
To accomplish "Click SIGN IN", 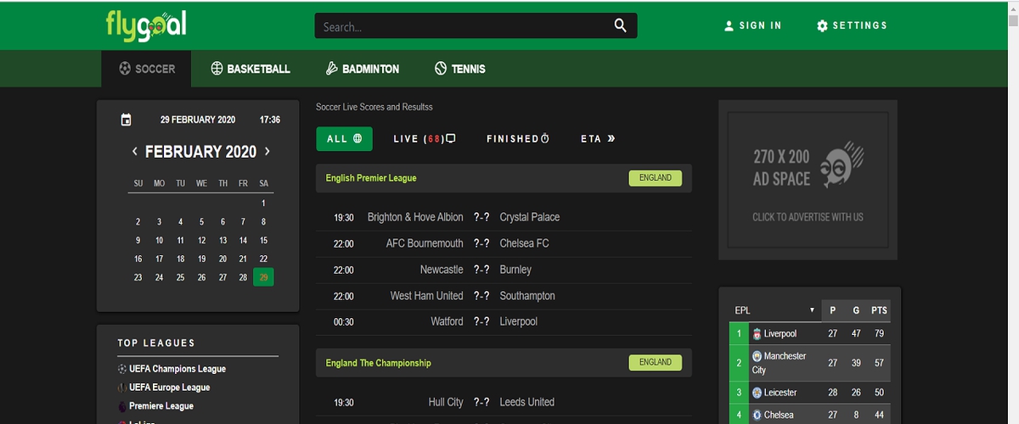I will (x=752, y=25).
